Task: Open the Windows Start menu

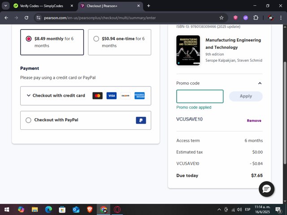Action: click(7, 210)
